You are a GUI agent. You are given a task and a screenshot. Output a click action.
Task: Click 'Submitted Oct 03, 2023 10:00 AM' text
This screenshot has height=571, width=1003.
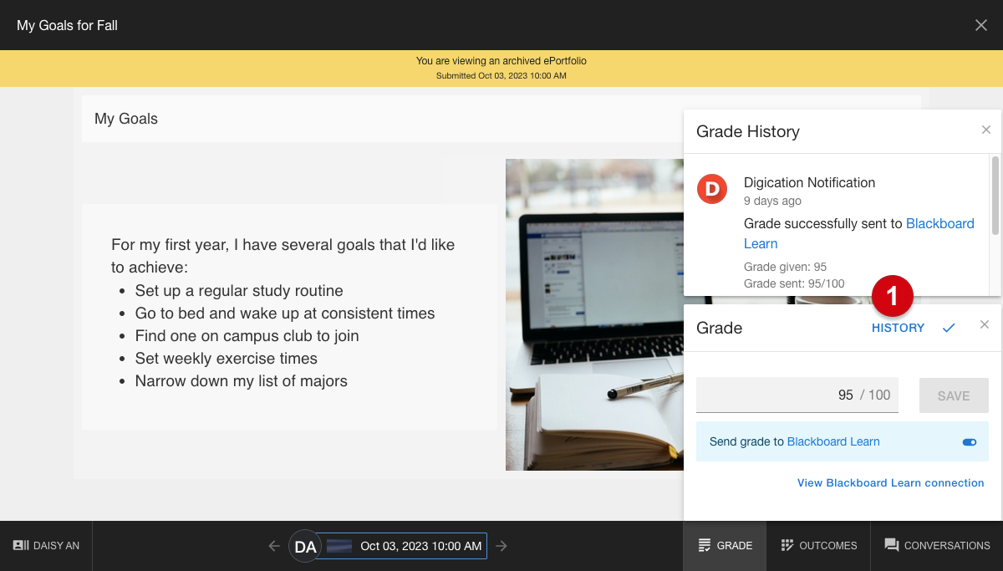pos(501,76)
